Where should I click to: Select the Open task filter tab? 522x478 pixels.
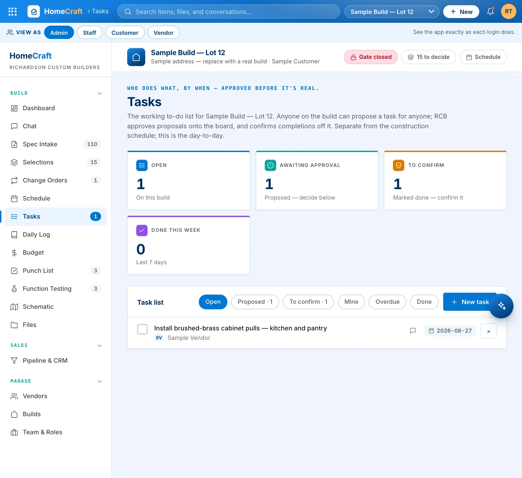click(213, 302)
